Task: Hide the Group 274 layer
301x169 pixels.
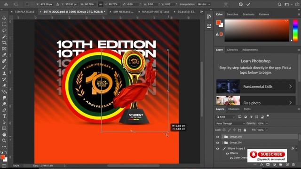Action: 217,143
